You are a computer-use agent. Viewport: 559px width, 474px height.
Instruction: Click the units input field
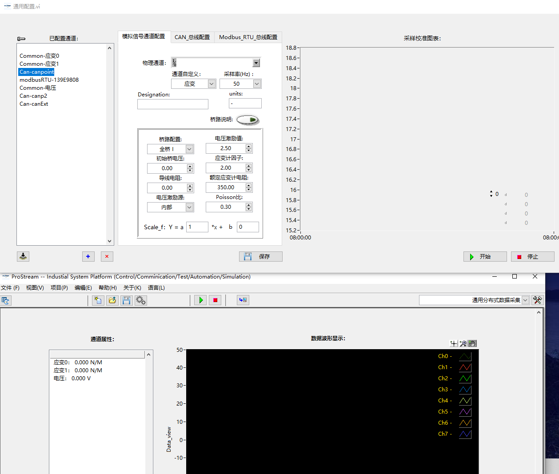(x=245, y=104)
